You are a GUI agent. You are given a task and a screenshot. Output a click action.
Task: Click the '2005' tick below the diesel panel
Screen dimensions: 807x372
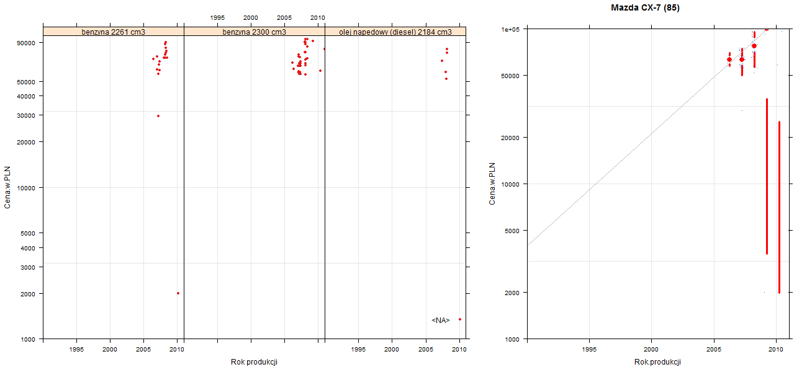tap(425, 350)
